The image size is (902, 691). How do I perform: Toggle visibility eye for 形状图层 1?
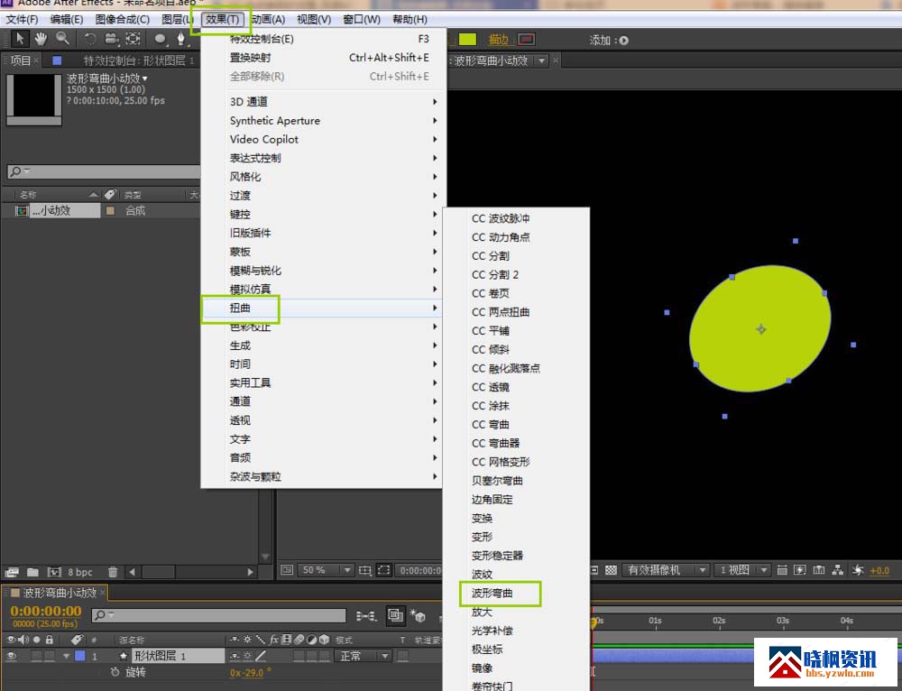pyautogui.click(x=11, y=656)
